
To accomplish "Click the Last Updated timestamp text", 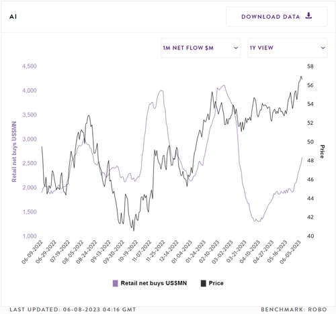I will [73, 309].
